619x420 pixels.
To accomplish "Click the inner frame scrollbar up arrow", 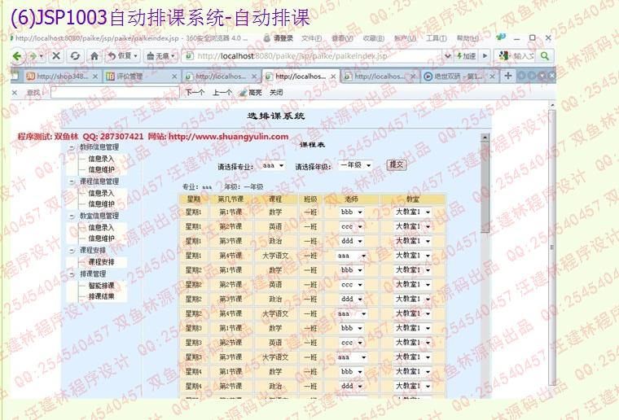I will (x=485, y=138).
